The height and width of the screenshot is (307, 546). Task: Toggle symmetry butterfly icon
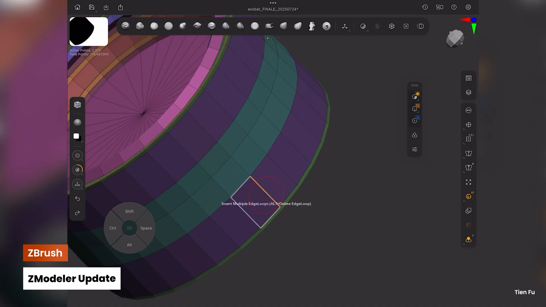pyautogui.click(x=468, y=153)
